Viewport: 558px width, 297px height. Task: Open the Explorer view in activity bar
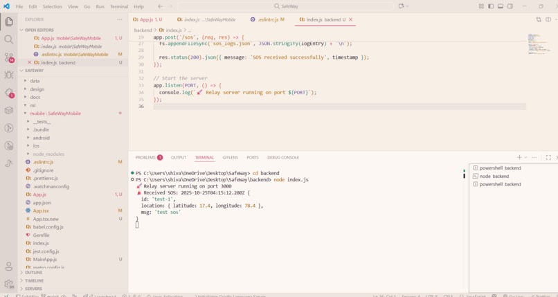[x=9, y=21]
